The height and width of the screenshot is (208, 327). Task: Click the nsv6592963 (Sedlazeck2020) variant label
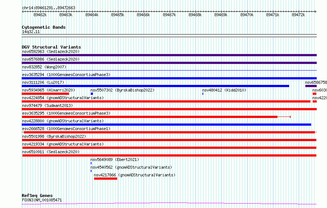pyautogui.click(x=51, y=51)
